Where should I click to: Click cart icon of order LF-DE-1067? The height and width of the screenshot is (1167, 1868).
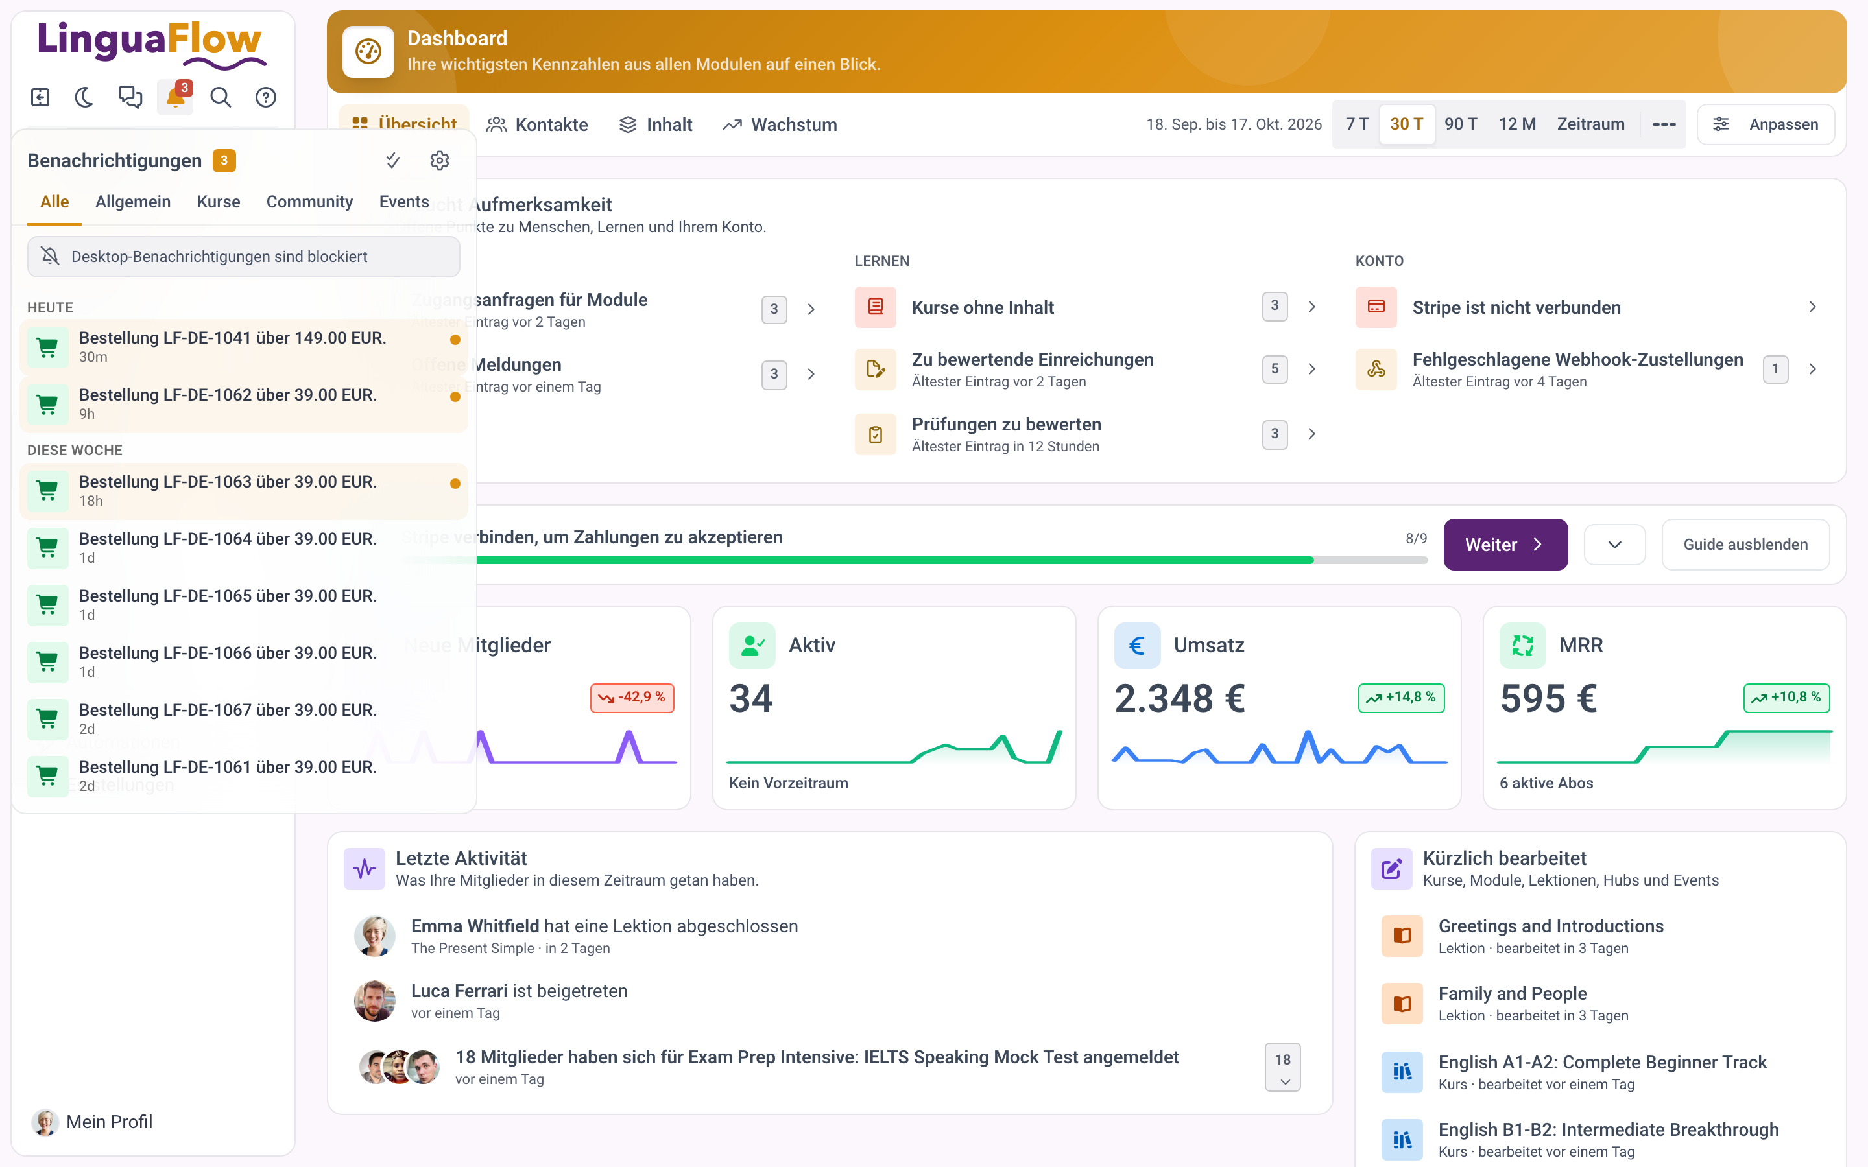coord(48,718)
